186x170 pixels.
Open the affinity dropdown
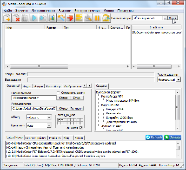[x=49, y=118]
